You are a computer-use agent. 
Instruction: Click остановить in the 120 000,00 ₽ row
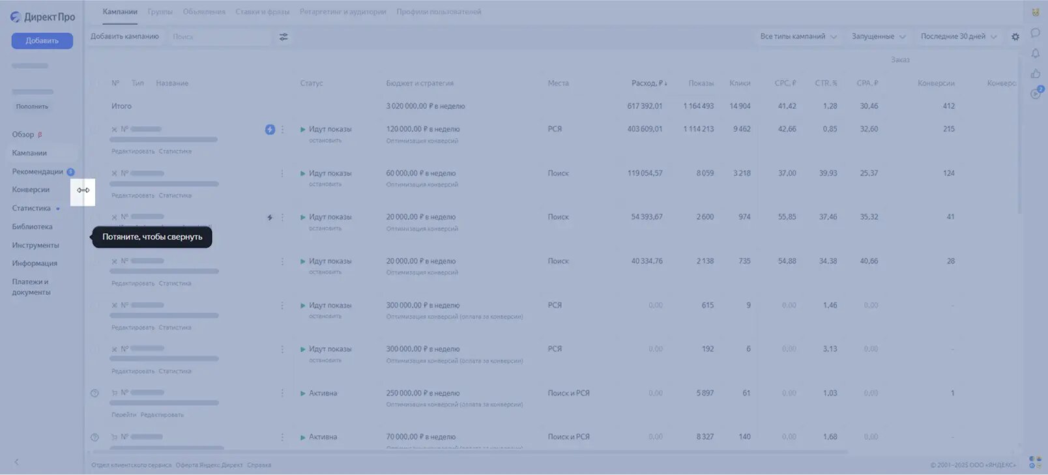point(325,141)
